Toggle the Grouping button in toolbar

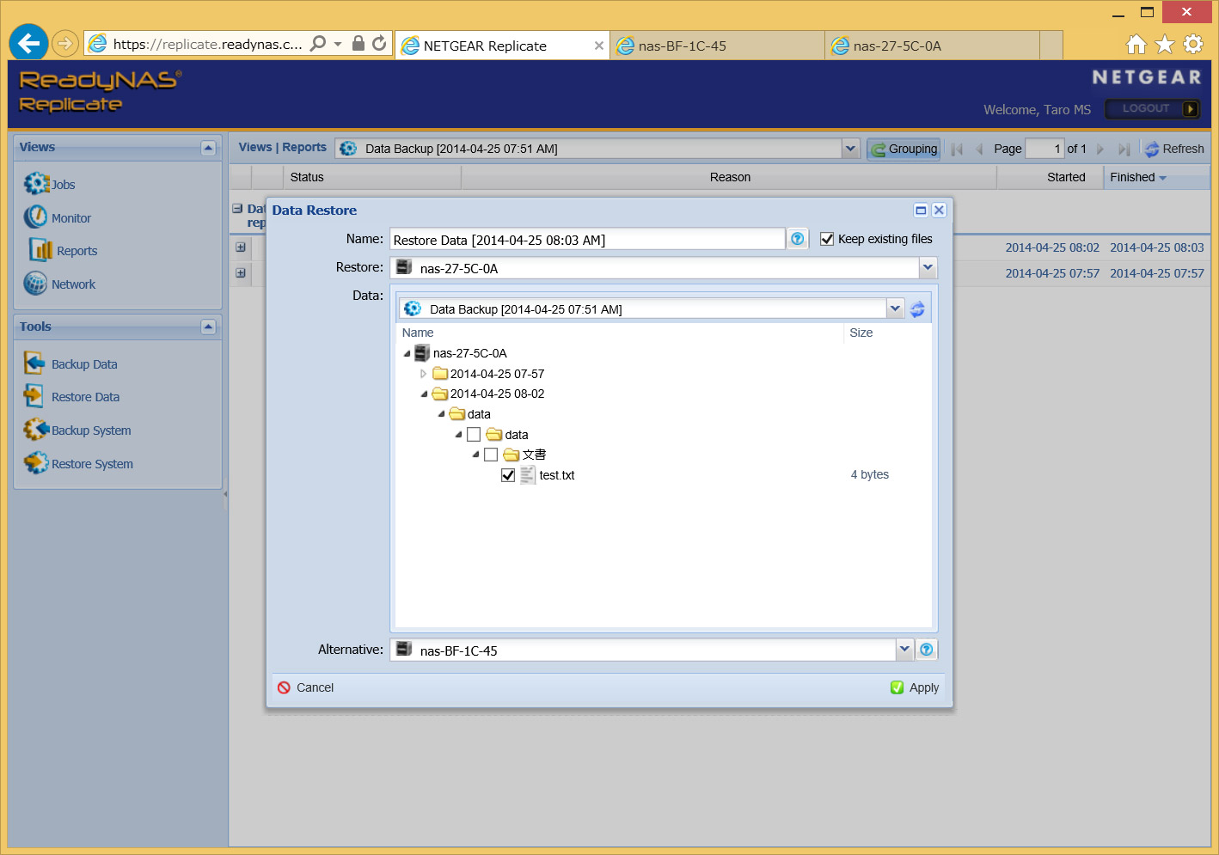tap(904, 149)
